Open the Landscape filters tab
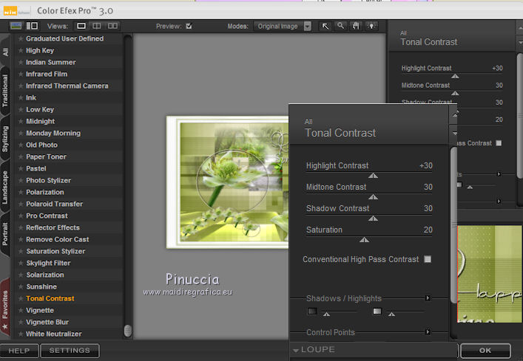This screenshot has width=523, height=361. (5, 187)
